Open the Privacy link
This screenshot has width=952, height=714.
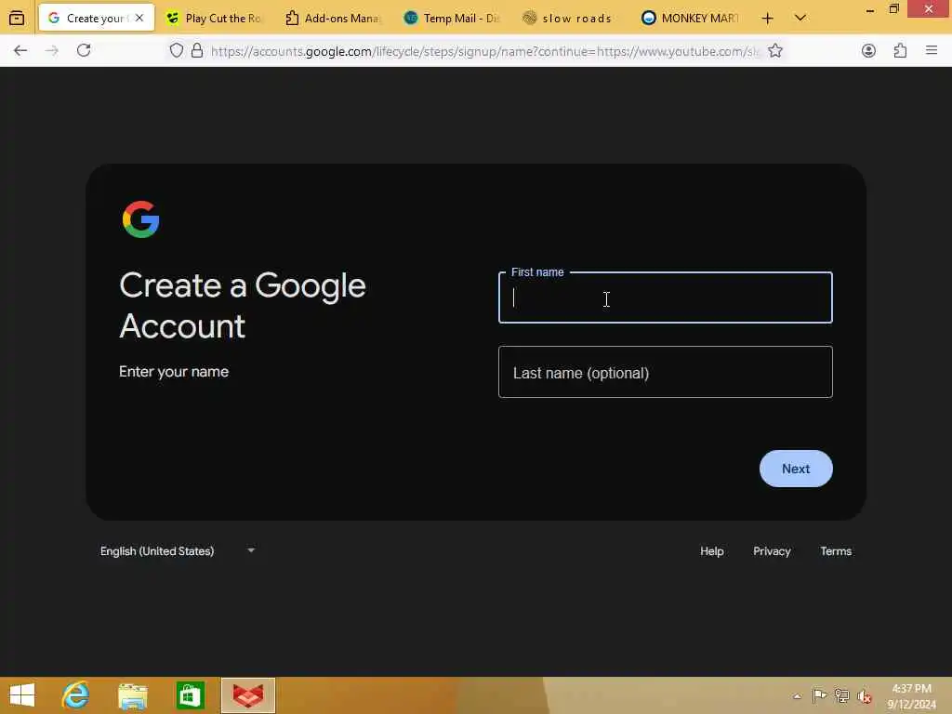pos(772,551)
